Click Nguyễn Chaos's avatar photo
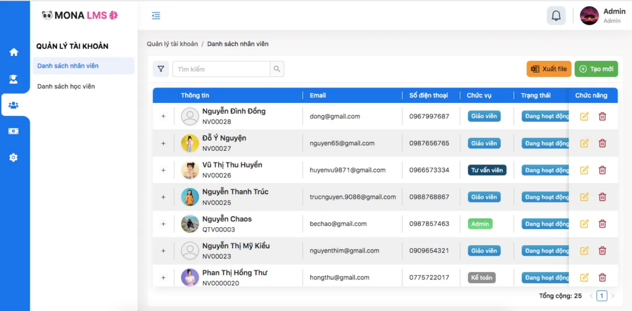This screenshot has height=311, width=632. point(190,224)
